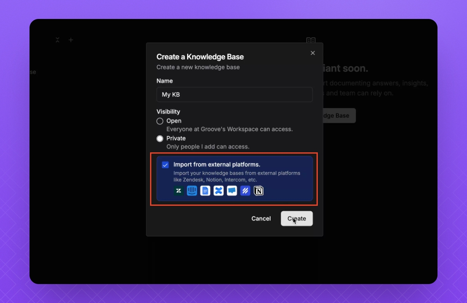Viewport: 467px width, 303px height.
Task: Select the Private visibility radio button
Action: click(160, 138)
